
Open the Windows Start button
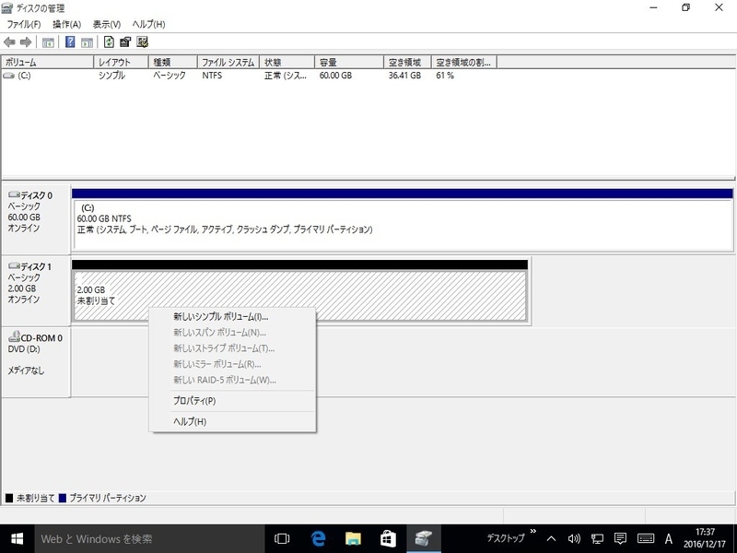click(18, 539)
